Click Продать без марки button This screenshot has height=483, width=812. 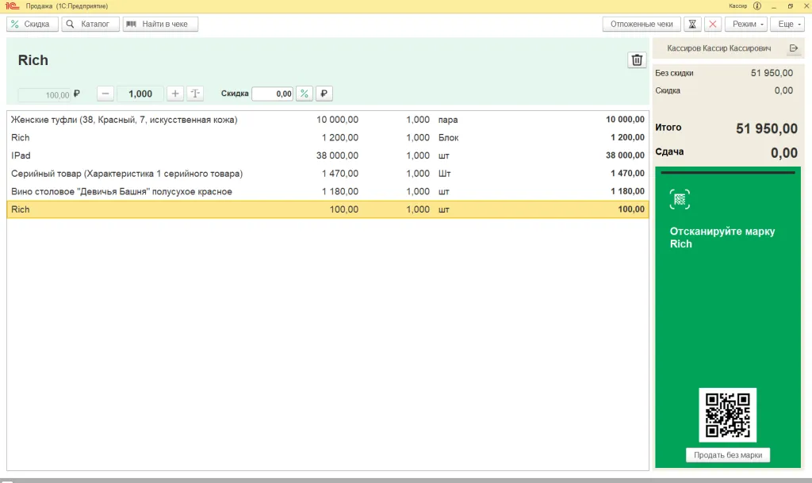[727, 455]
